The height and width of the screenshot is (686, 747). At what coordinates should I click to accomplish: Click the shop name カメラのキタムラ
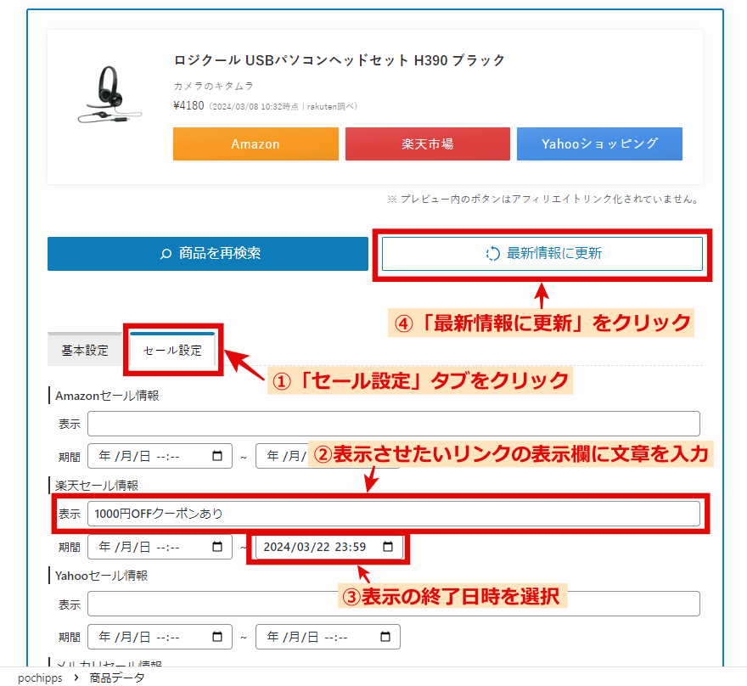click(x=213, y=86)
